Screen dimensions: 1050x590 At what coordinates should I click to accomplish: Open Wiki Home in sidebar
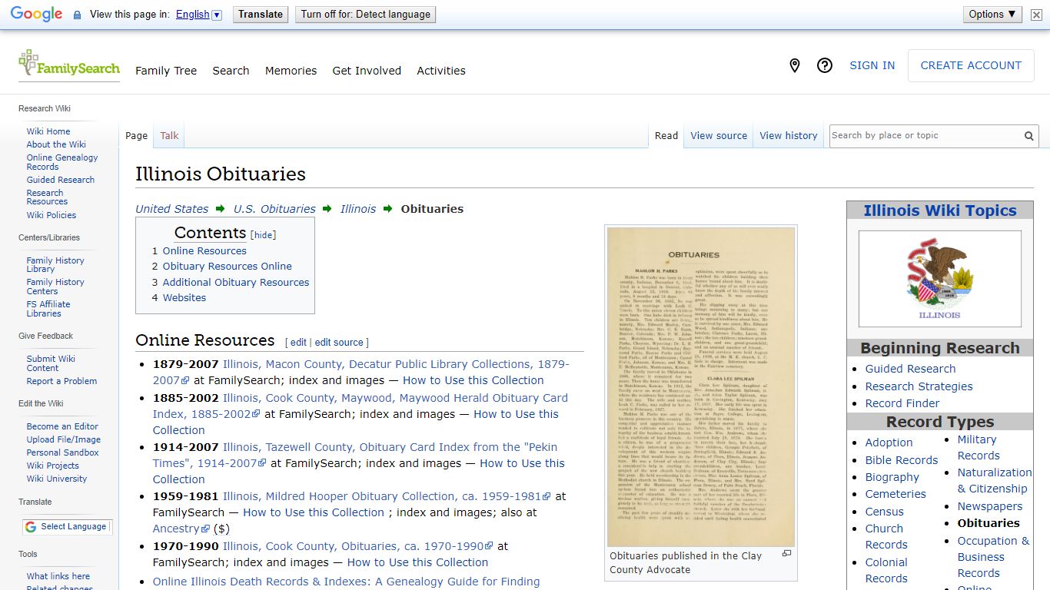tap(48, 131)
